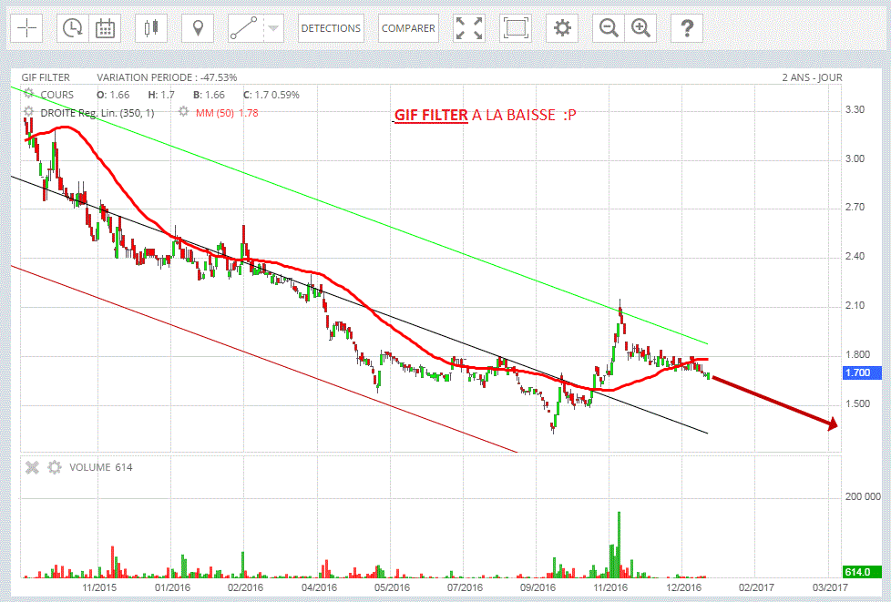Image resolution: width=891 pixels, height=602 pixels.
Task: Open MM (50) moving average settings gear
Action: pyautogui.click(x=183, y=112)
